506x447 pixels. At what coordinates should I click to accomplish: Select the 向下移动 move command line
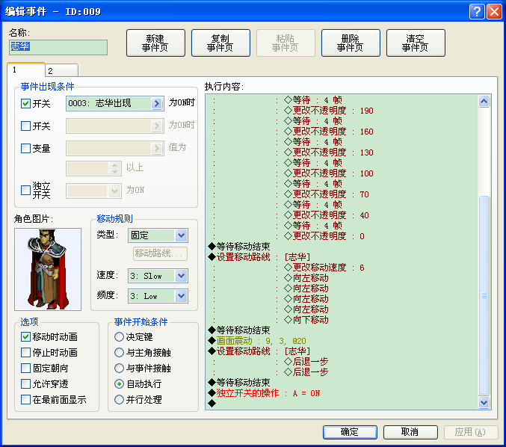pyautogui.click(x=306, y=320)
